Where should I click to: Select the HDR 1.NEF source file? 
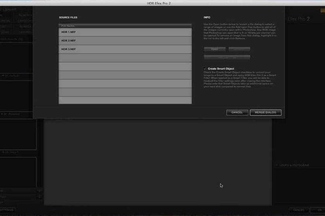(125, 32)
